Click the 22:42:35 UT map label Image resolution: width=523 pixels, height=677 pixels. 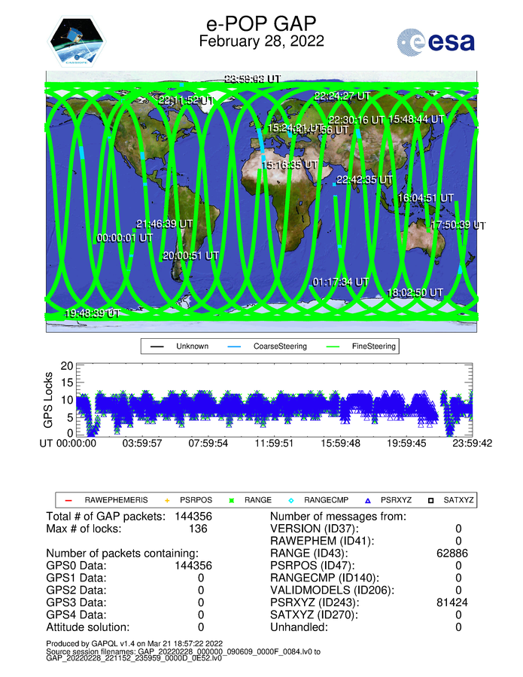(364, 180)
